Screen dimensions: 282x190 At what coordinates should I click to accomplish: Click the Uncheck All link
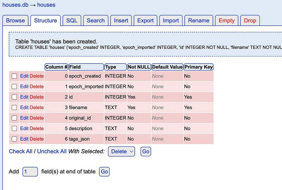pyautogui.click(x=52, y=151)
